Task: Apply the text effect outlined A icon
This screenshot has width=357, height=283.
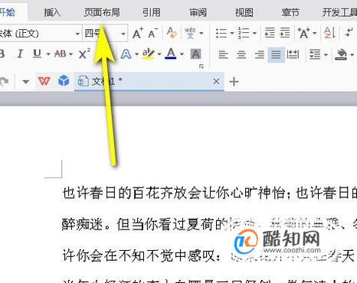Action: [x=126, y=54]
